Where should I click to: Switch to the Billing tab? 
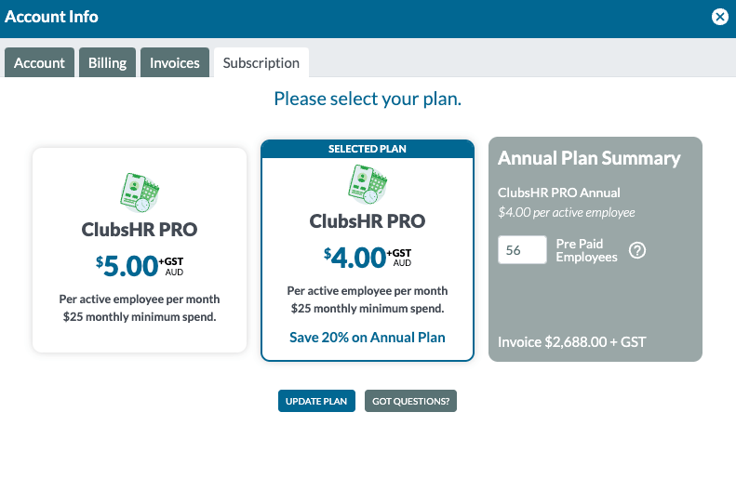pyautogui.click(x=108, y=62)
